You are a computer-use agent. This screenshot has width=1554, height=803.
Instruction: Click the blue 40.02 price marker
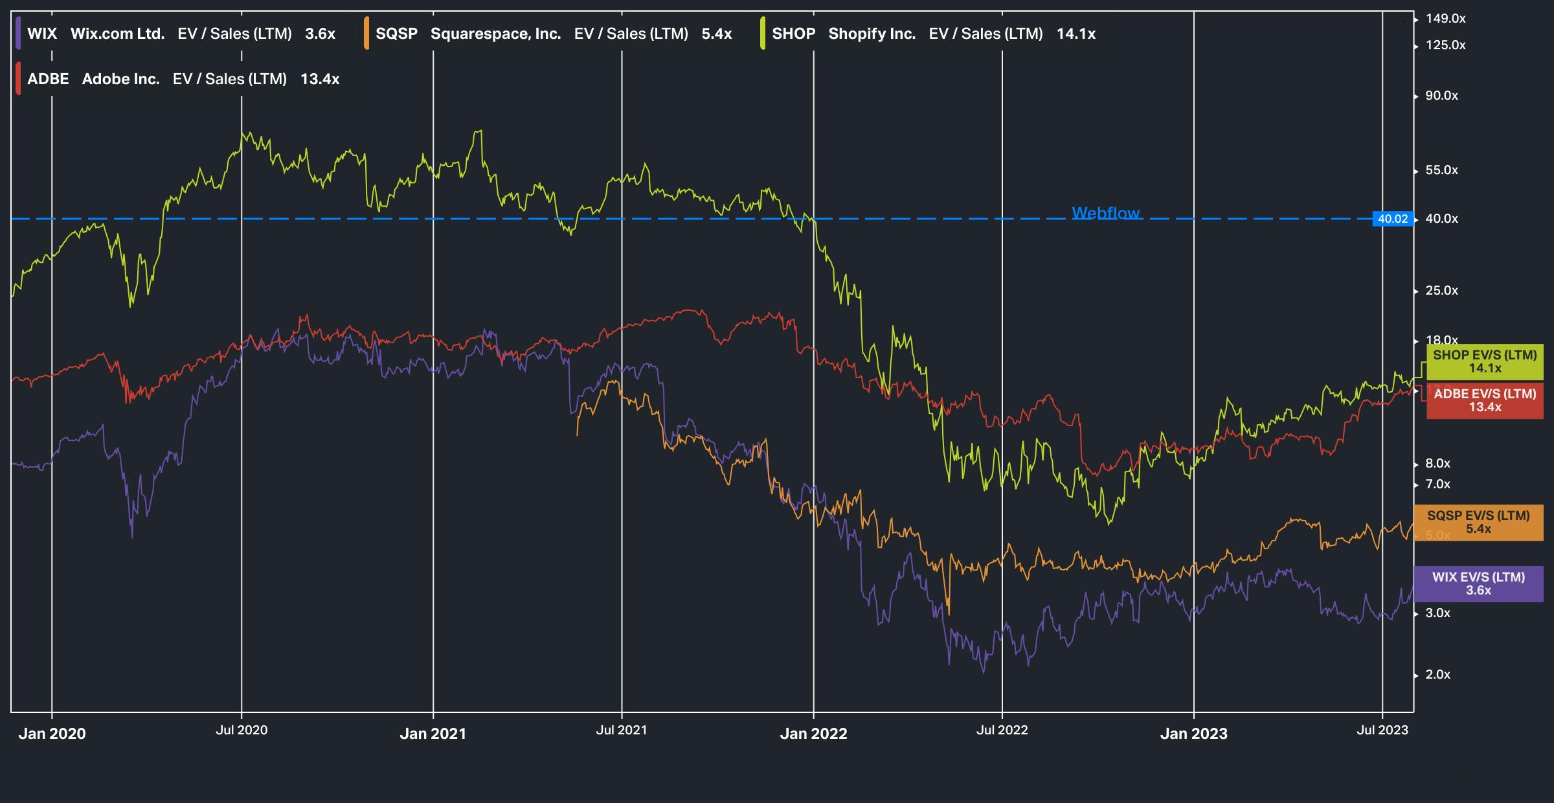click(1392, 219)
